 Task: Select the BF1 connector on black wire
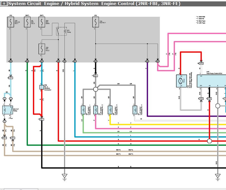42,119
